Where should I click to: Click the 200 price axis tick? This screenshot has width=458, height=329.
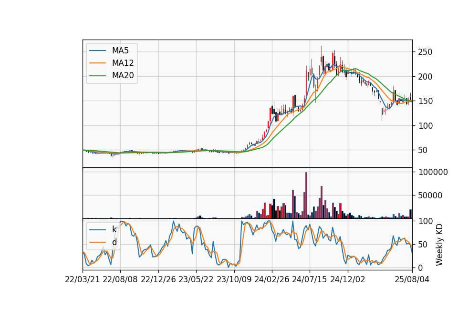click(x=425, y=77)
